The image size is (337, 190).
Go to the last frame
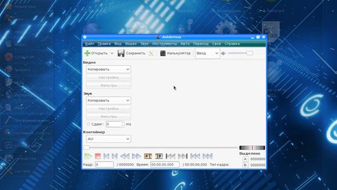(x=207, y=156)
